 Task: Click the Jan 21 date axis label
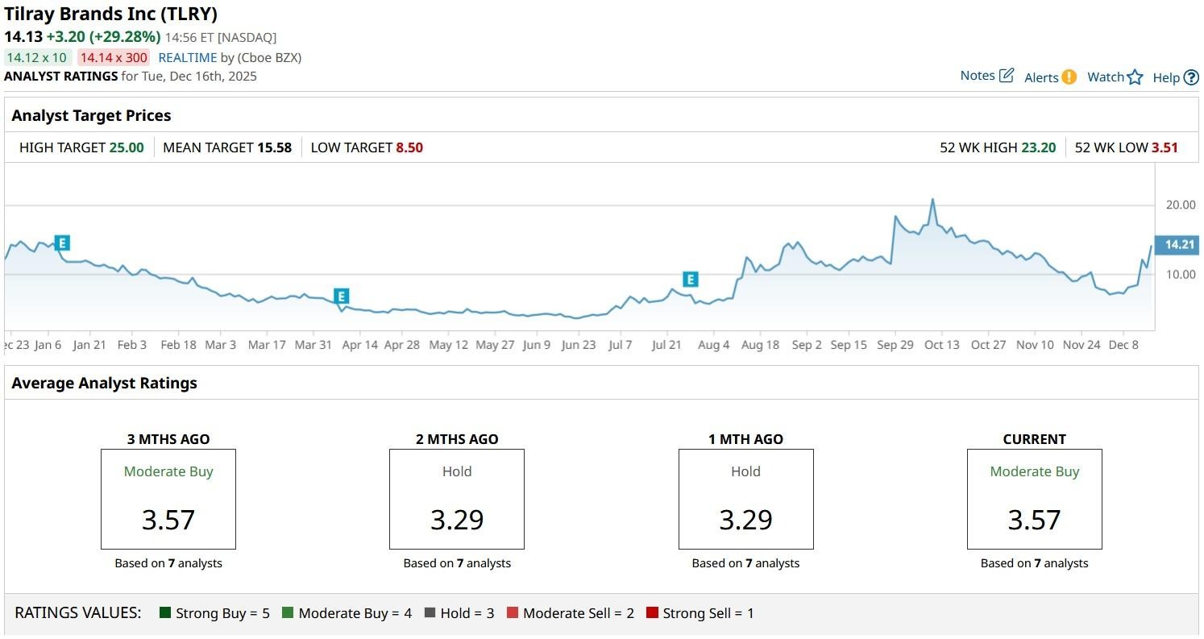[89, 345]
